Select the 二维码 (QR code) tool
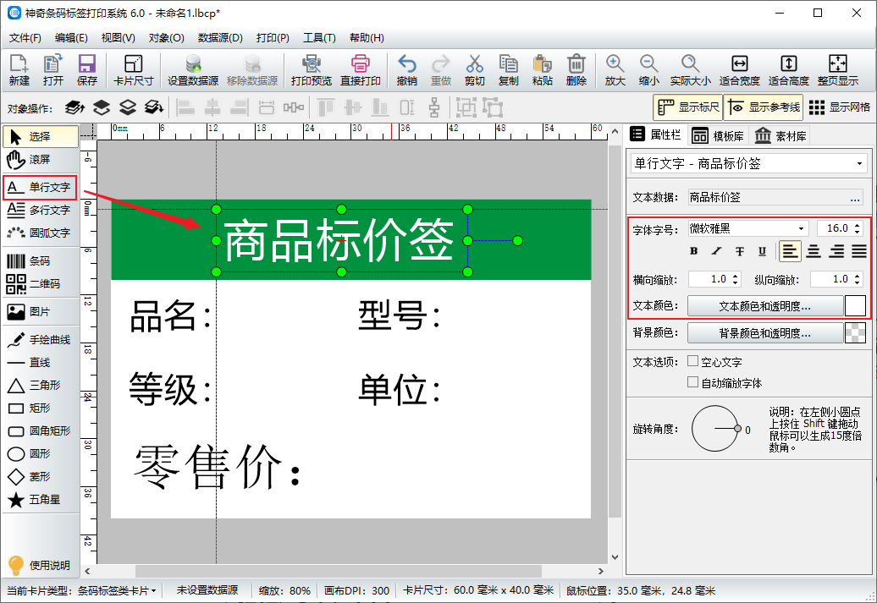Image resolution: width=877 pixels, height=603 pixels. pos(40,284)
